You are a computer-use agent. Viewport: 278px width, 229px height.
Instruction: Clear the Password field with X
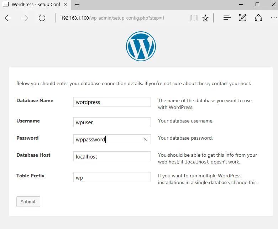point(145,139)
